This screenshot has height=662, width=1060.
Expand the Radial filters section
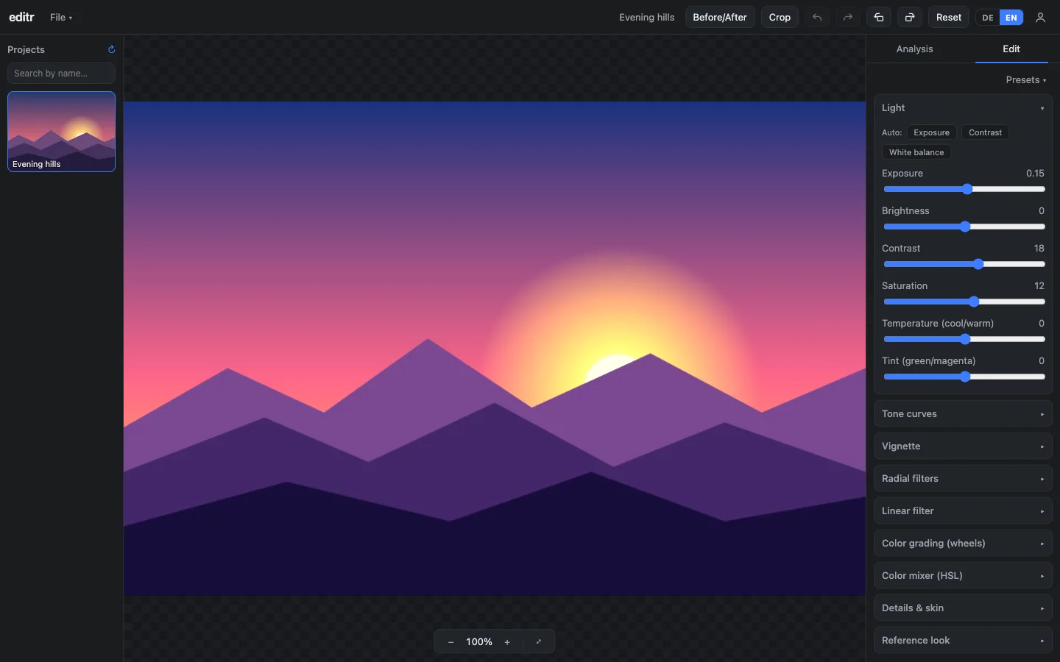tap(963, 479)
